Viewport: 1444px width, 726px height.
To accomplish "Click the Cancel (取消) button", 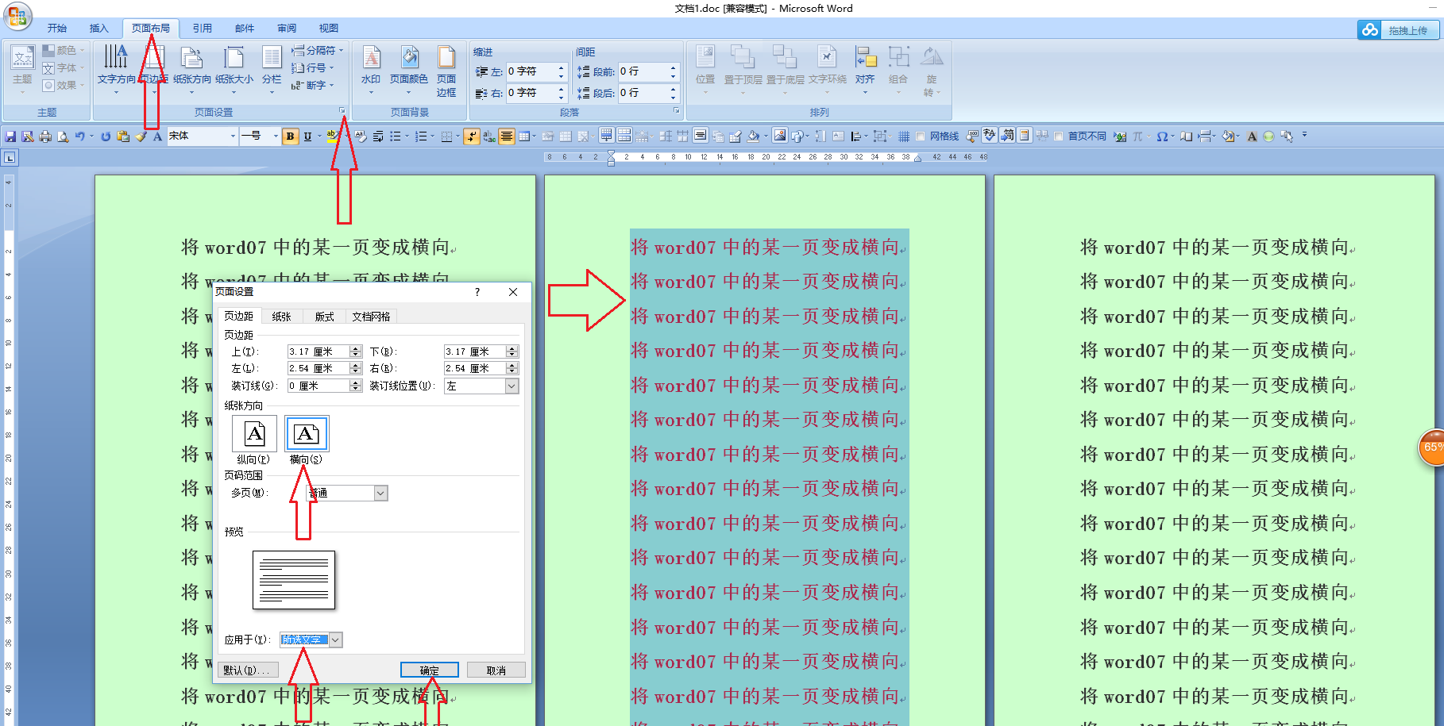I will pyautogui.click(x=496, y=670).
